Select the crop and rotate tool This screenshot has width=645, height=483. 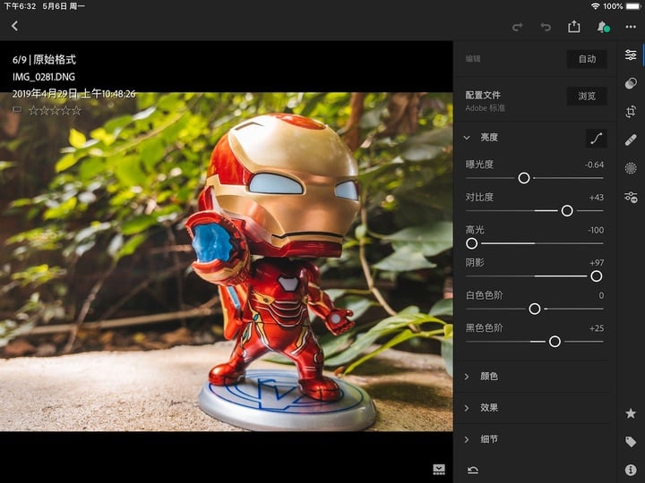(631, 111)
